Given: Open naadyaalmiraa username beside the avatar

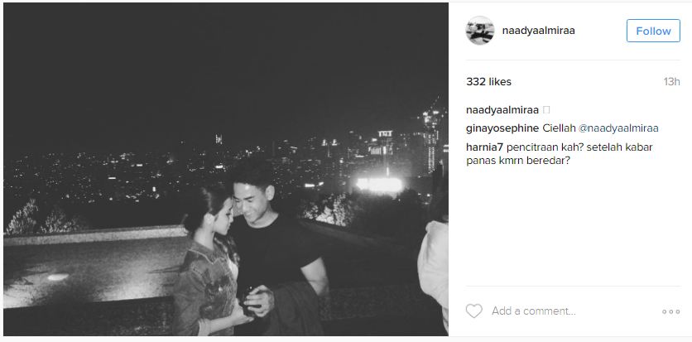Looking at the screenshot, I should (538, 31).
